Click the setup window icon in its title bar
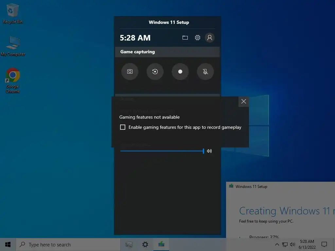Viewport: 335px width, 251px height. tap(231, 186)
